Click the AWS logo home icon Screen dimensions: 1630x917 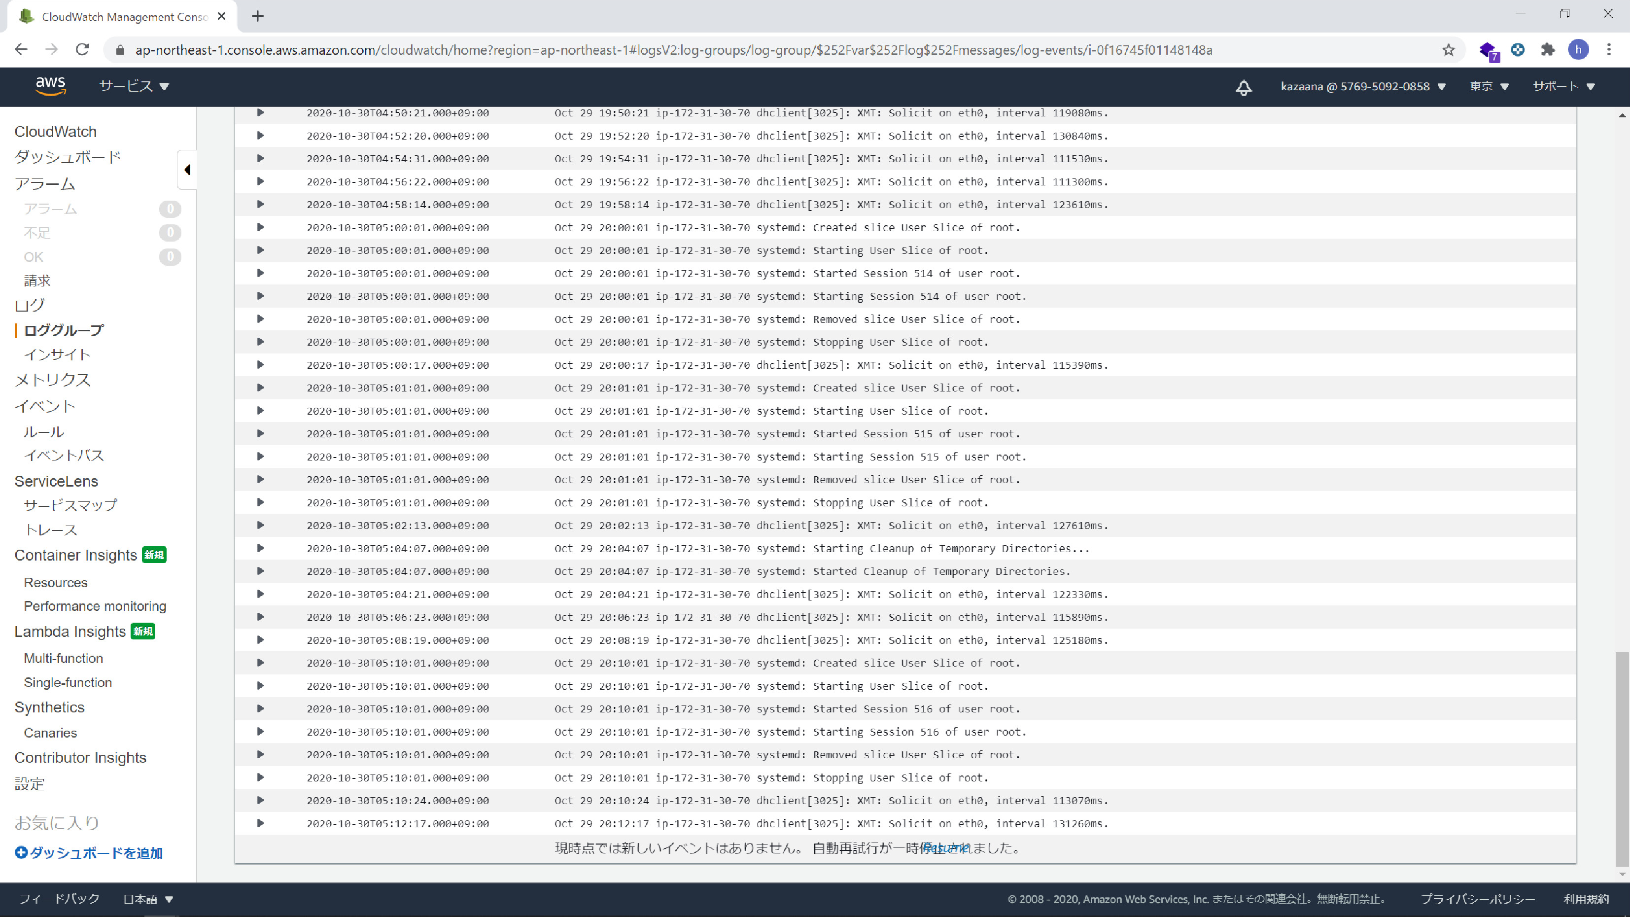pyautogui.click(x=51, y=86)
